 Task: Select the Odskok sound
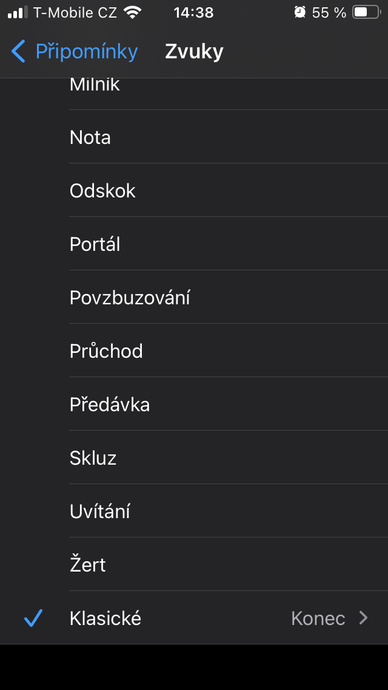(x=102, y=191)
